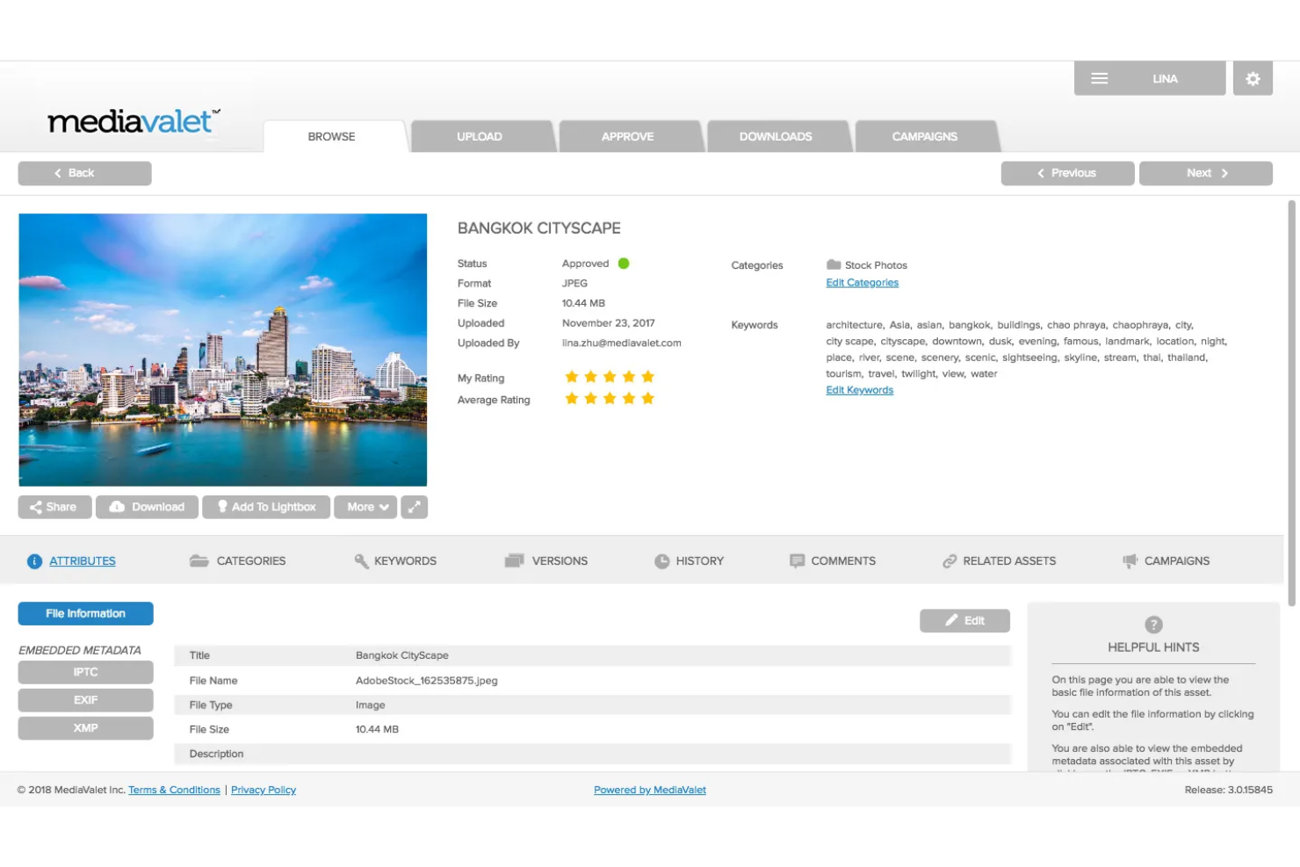Set My Rating to one star
The height and width of the screenshot is (867, 1300).
click(x=572, y=377)
